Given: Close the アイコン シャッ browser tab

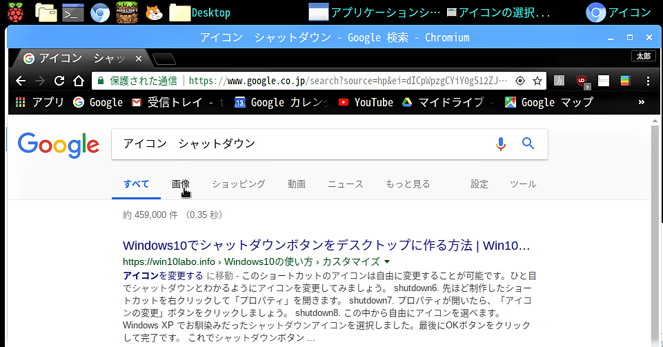Looking at the screenshot, I should pos(138,59).
